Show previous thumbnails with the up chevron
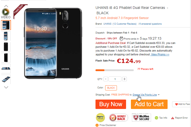The image size is (191, 127). click(x=6, y=6)
